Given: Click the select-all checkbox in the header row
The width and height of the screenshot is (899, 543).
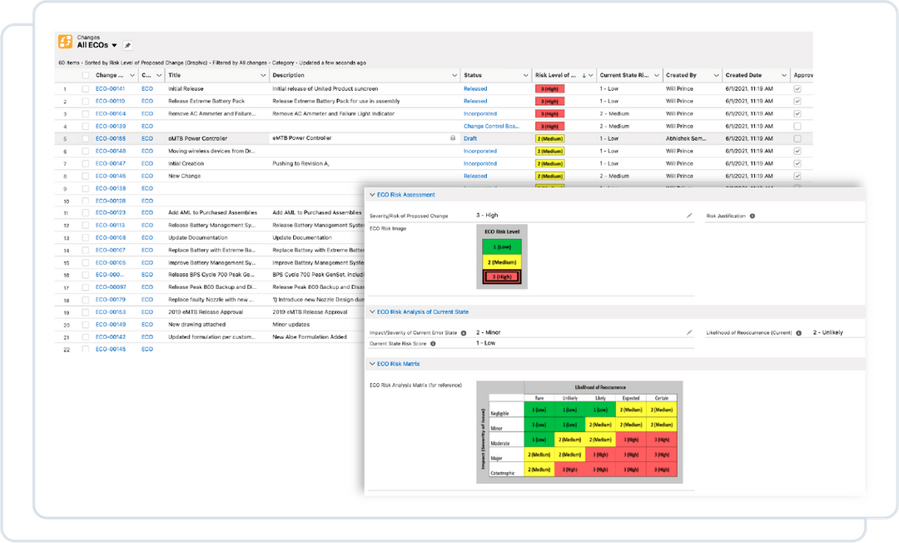Looking at the screenshot, I should click(86, 74).
